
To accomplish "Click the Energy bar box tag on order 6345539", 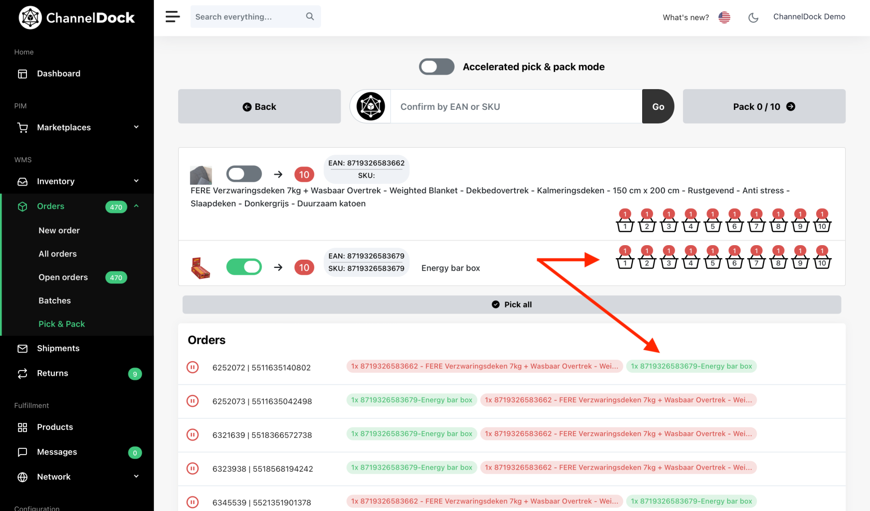I will click(691, 501).
